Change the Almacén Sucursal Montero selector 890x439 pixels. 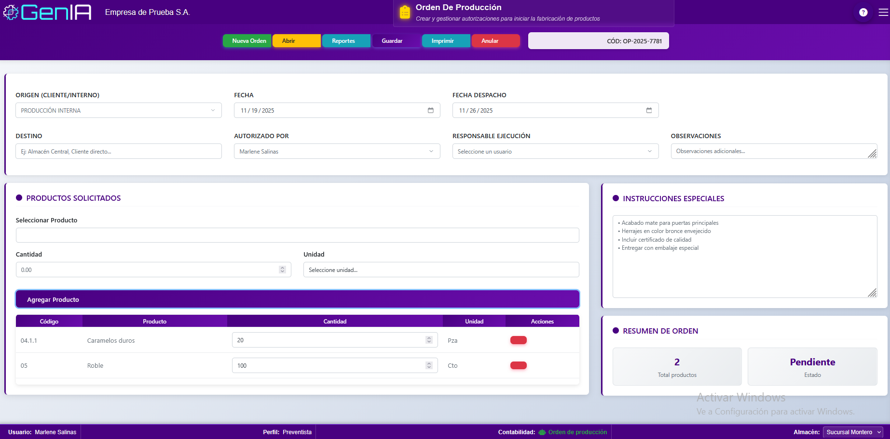coord(852,432)
